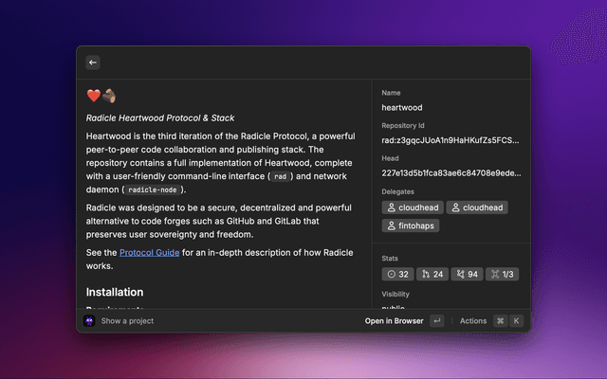Click the radicle-node inline code text

(x=152, y=189)
